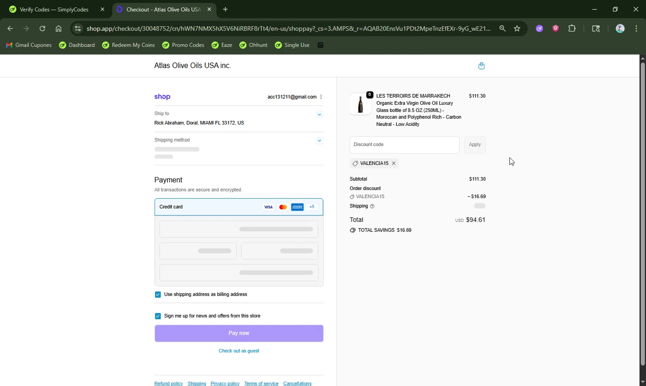
Task: Go back in browser history
Action: 10,28
